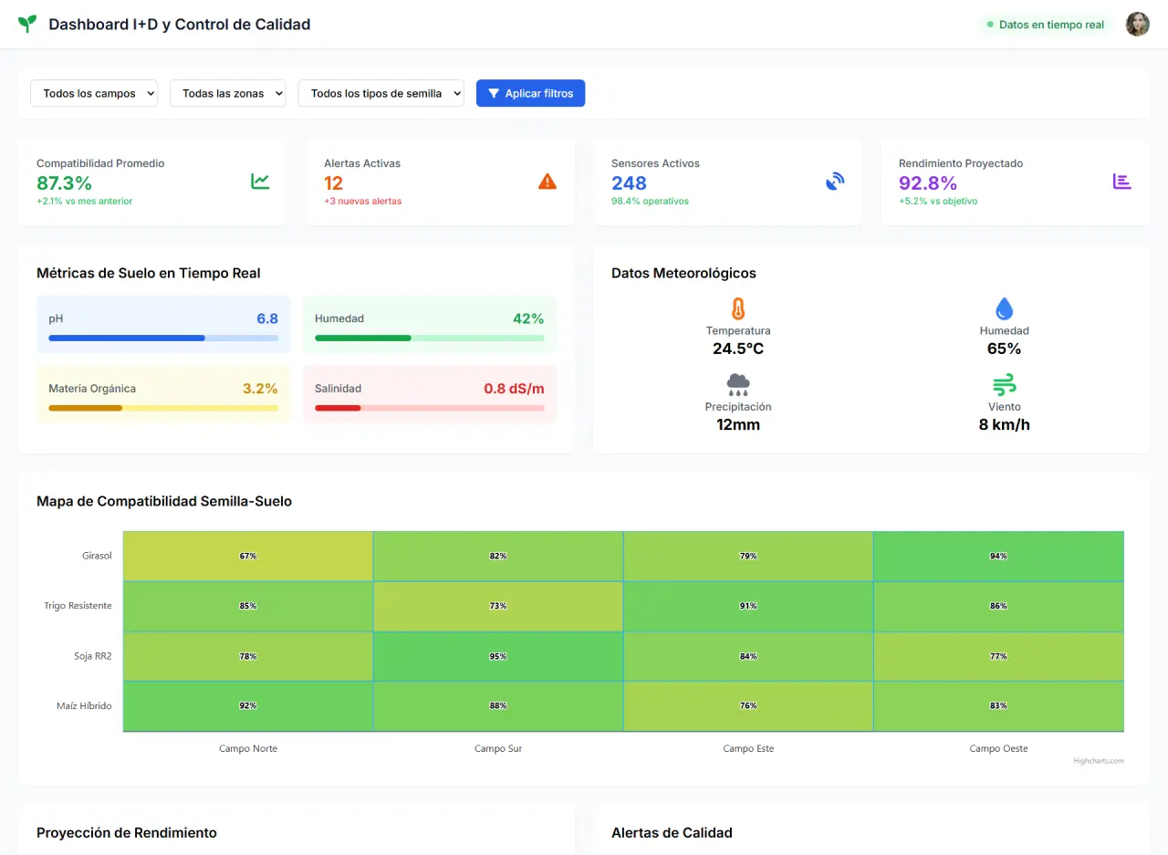Click the Sensores Activos value 248

click(629, 182)
